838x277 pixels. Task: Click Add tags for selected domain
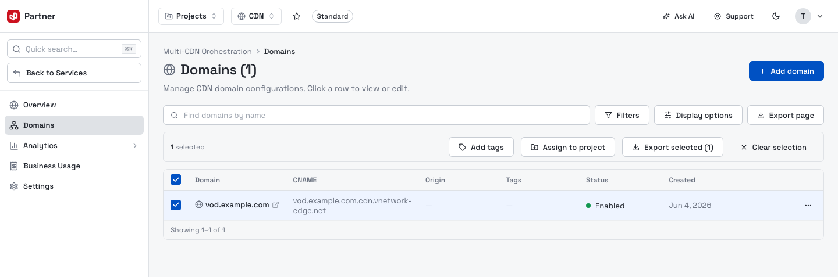tap(481, 147)
